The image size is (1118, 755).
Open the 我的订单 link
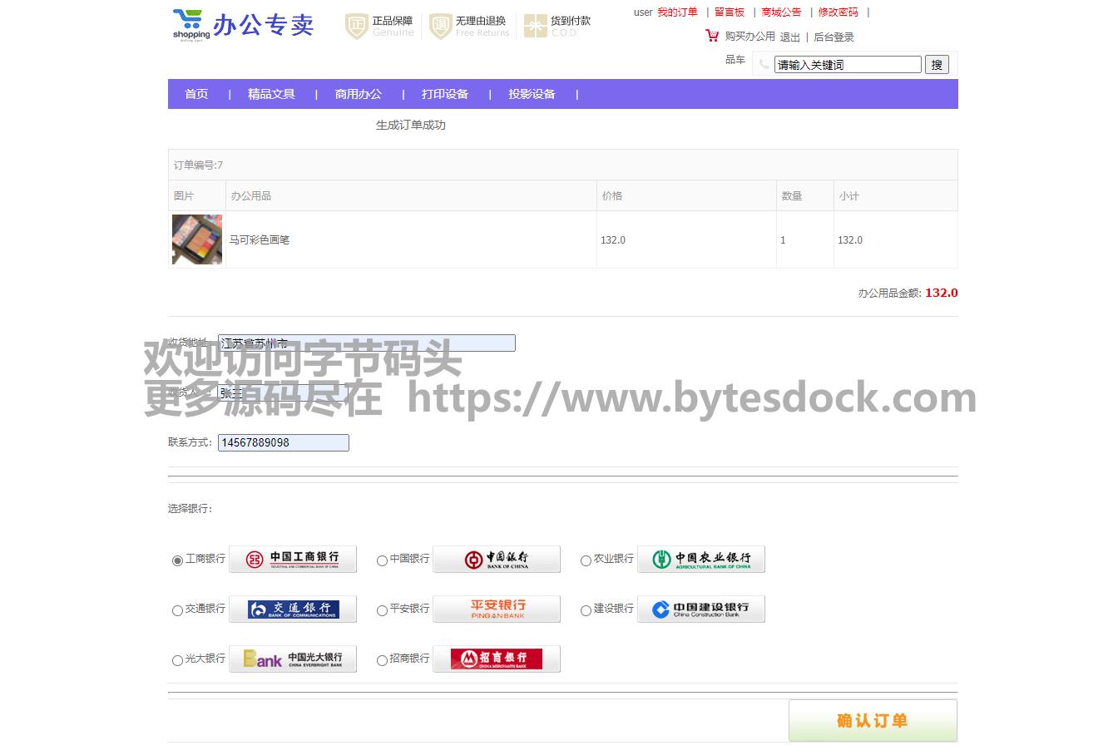click(677, 12)
